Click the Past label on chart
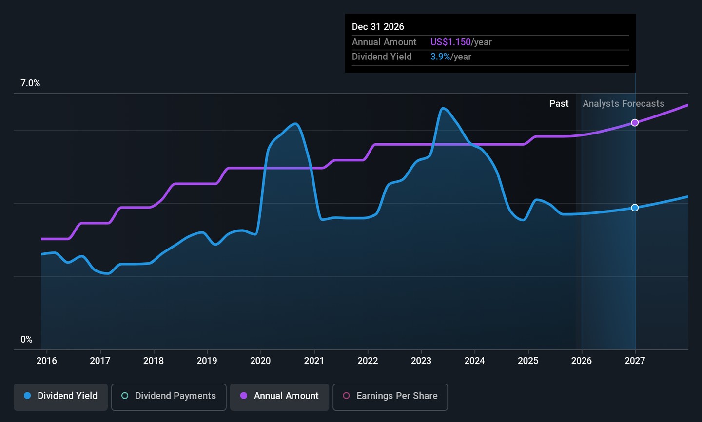The width and height of the screenshot is (702, 422). [x=559, y=104]
